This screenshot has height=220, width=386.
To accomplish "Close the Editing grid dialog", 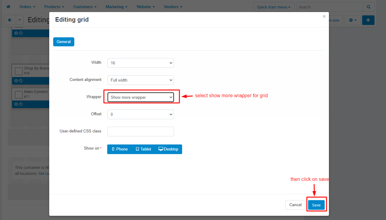I will point(324,17).
